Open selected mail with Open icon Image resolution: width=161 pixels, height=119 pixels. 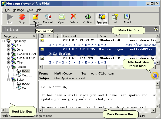click(x=62, y=19)
